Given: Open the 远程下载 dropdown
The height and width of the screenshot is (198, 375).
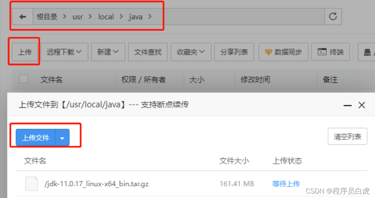Looking at the screenshot, I should (x=64, y=52).
